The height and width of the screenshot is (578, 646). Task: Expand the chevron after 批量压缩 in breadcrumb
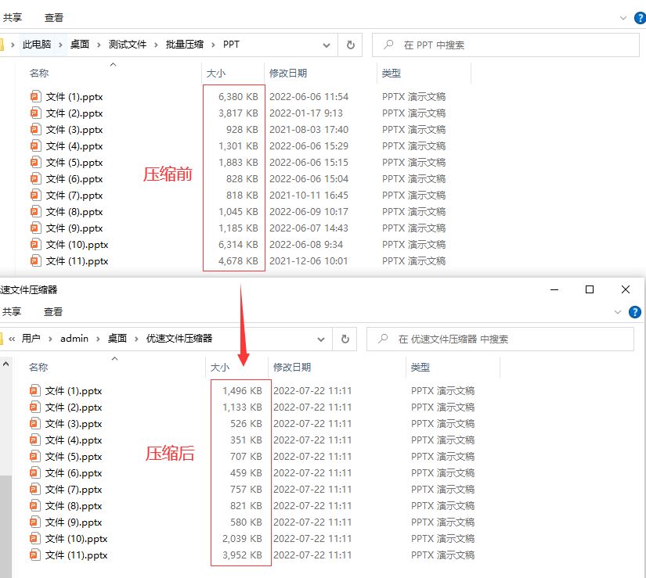tap(213, 45)
